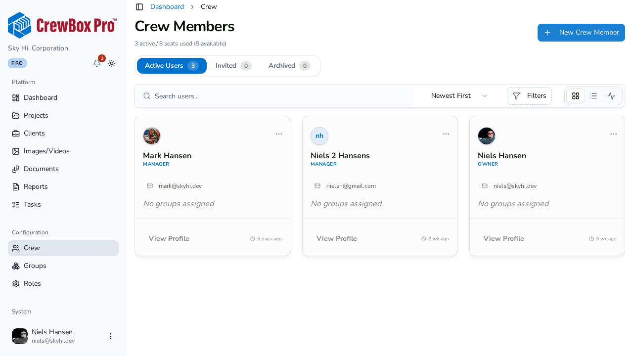The image size is (633, 356).
Task: Click the 3 wk ago timestamp
Action: tap(603, 239)
